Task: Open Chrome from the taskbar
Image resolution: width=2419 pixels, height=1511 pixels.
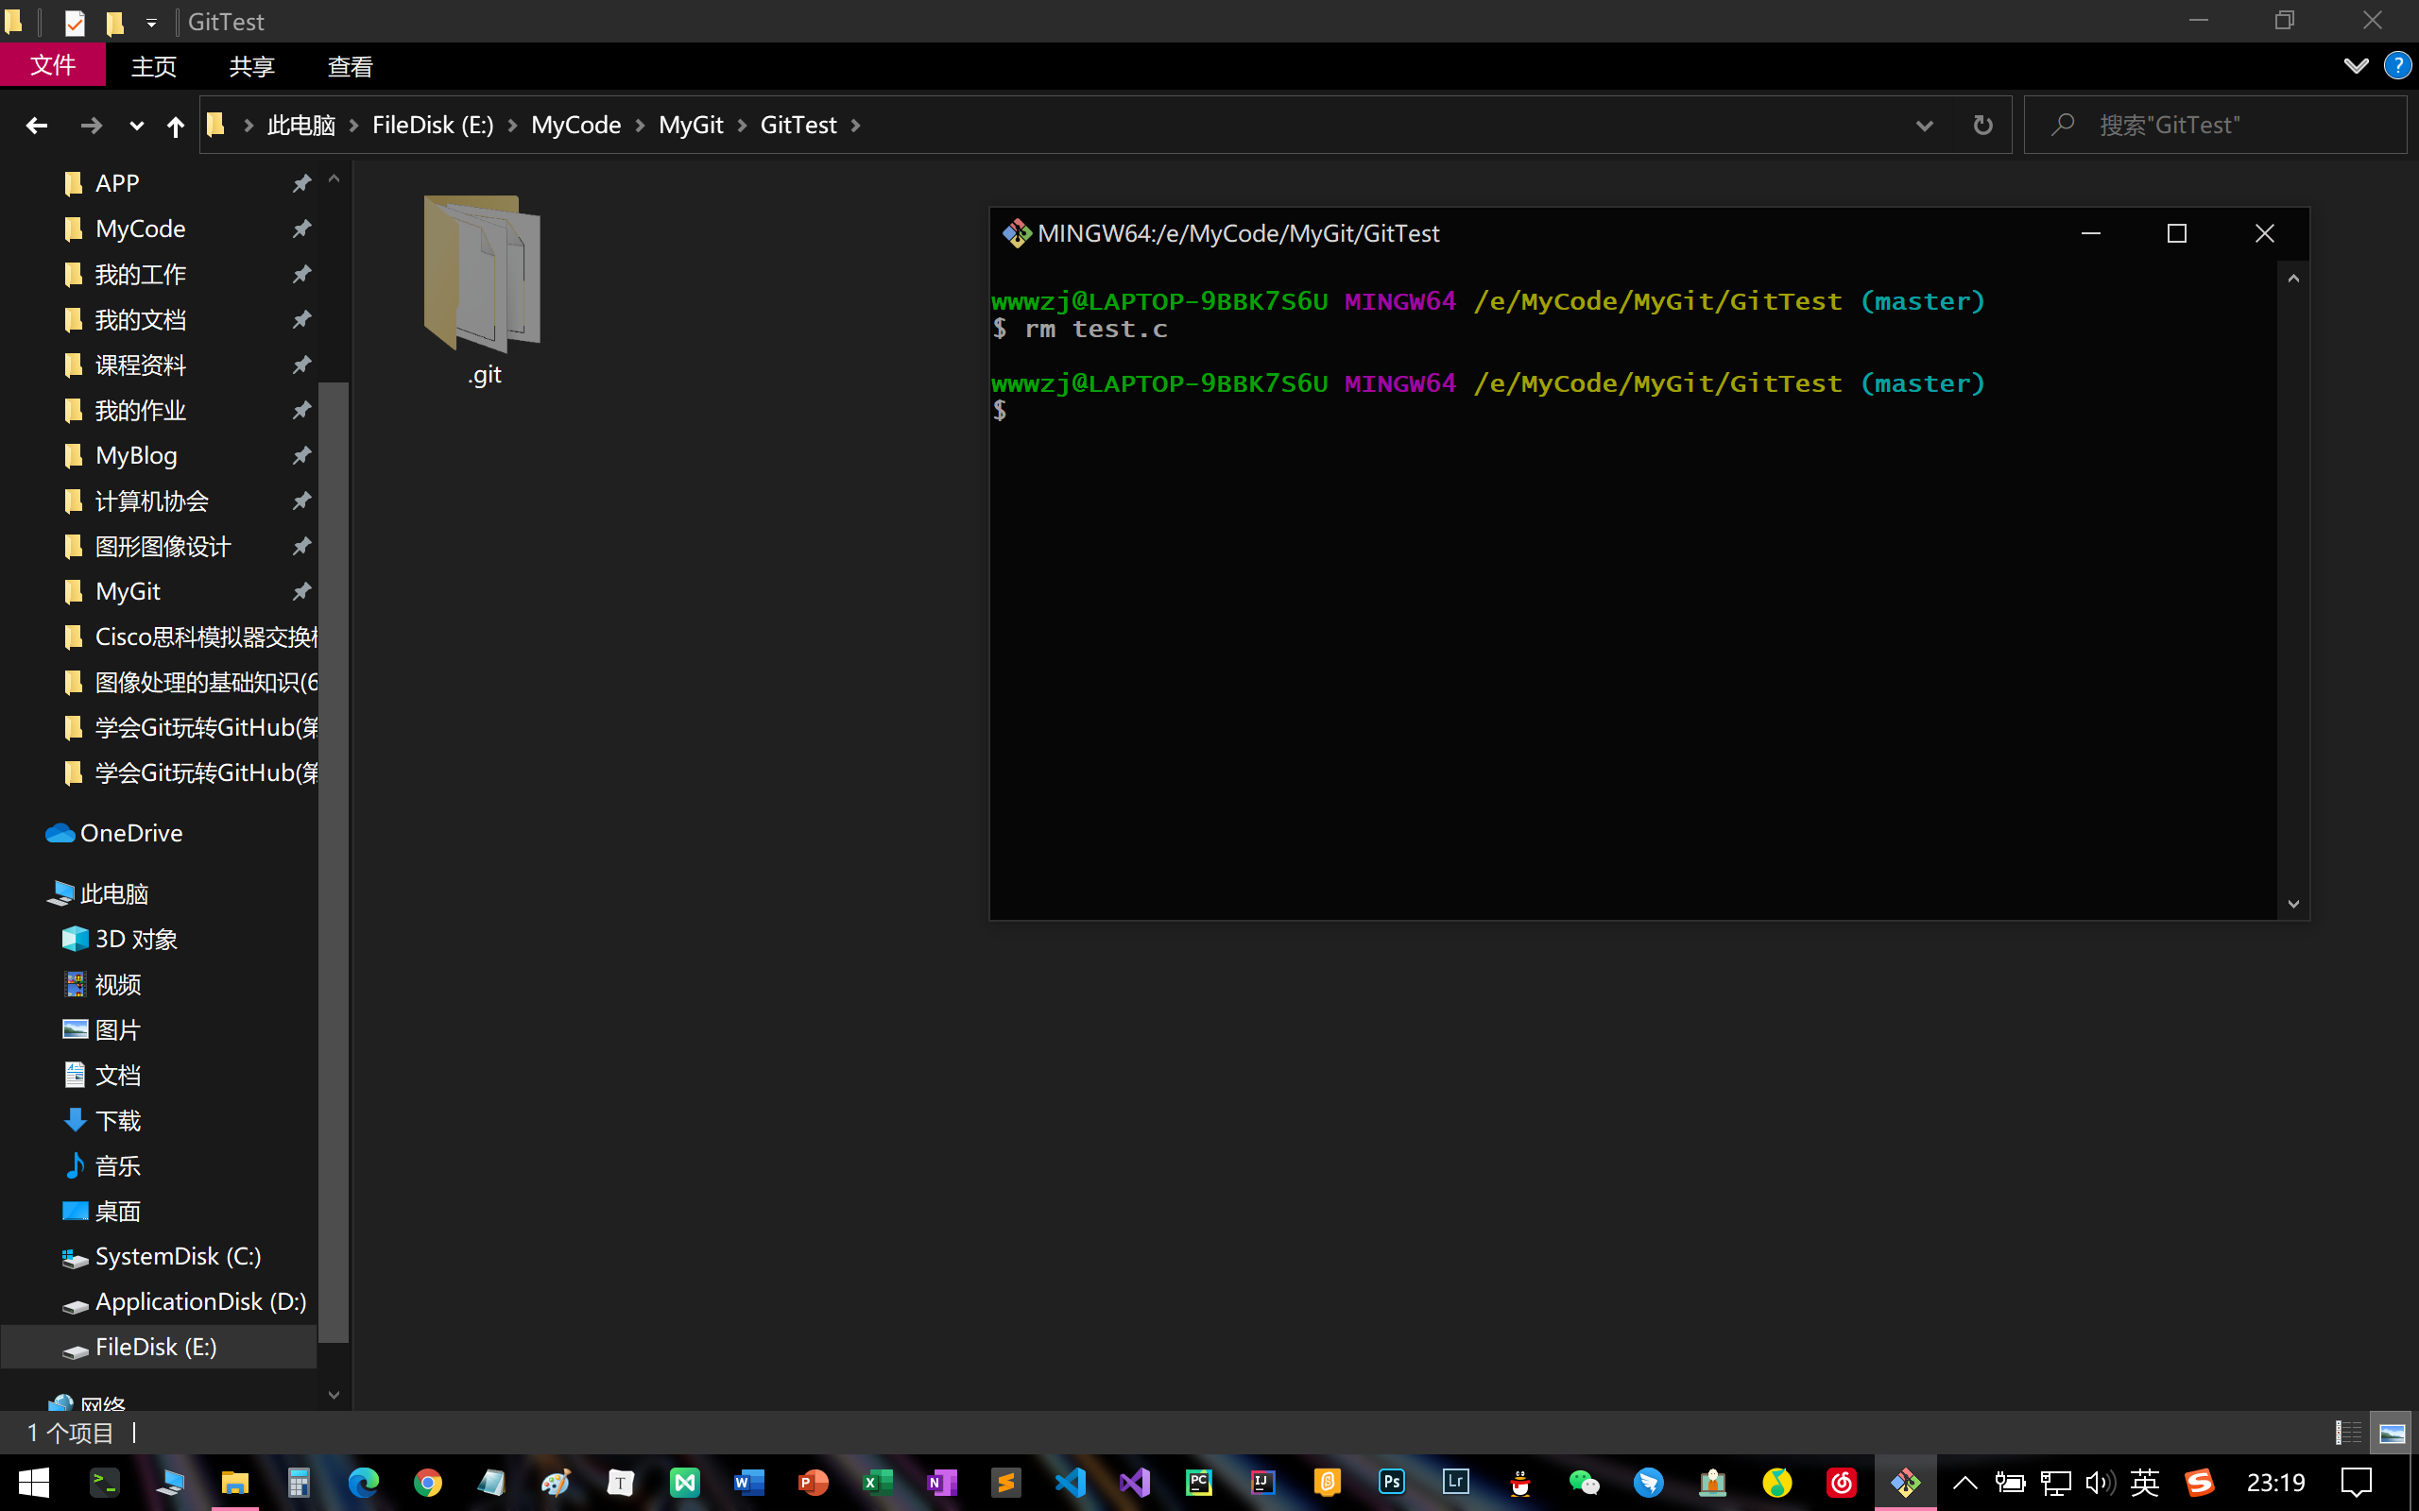Action: click(x=428, y=1483)
